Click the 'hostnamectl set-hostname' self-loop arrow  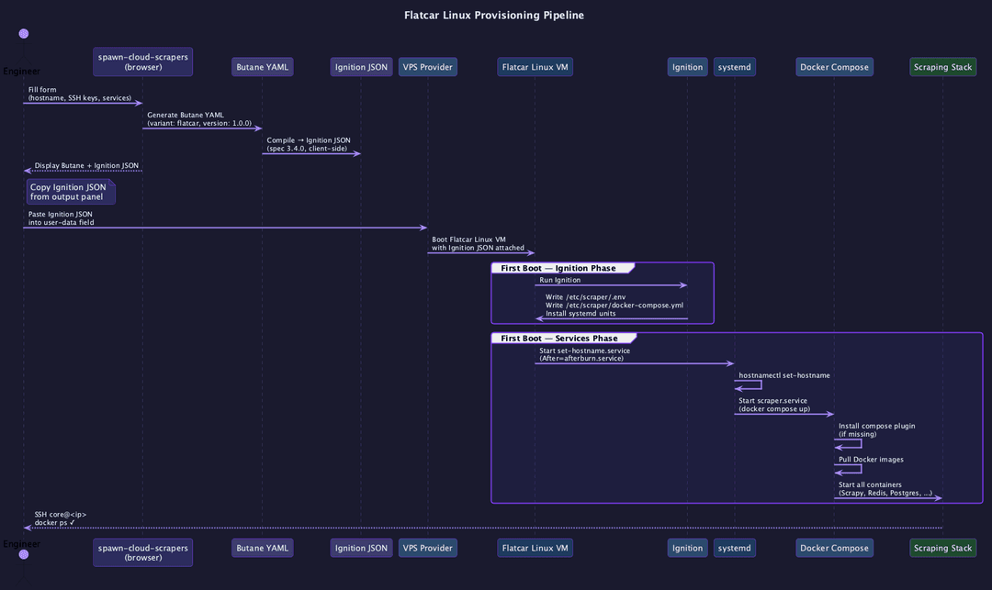[x=749, y=384]
